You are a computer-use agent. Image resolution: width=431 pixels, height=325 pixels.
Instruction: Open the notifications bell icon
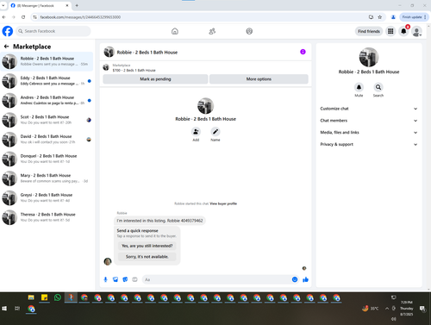403,31
